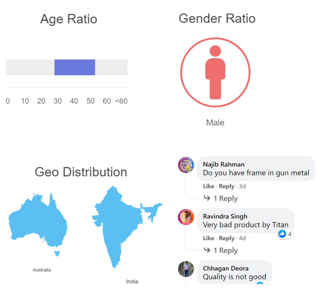
Task: Click the reply arrow under Ravindra's comment
Action: [x=207, y=250]
